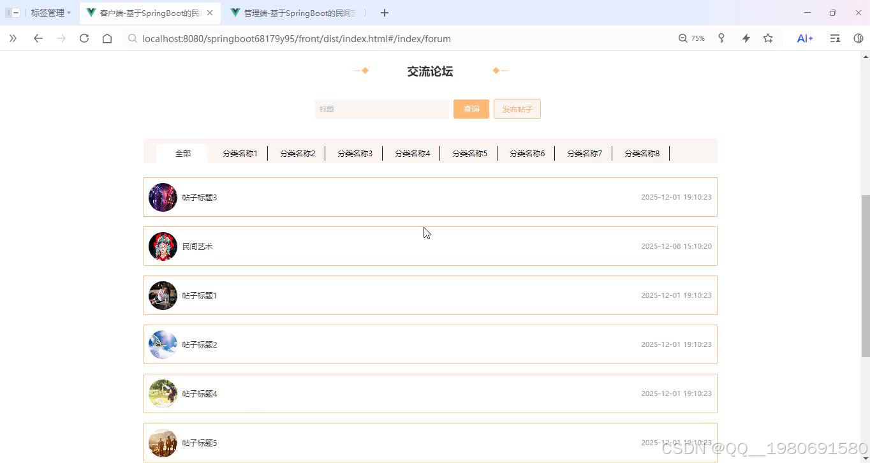Select the 分类名称3 tab
The height and width of the screenshot is (463, 870).
(x=355, y=154)
